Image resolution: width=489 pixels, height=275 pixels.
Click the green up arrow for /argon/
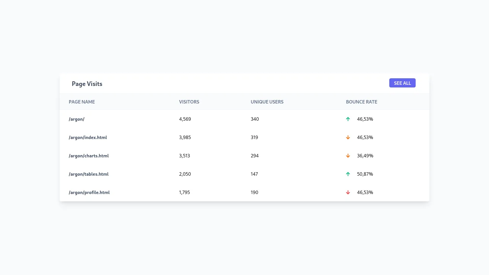click(x=348, y=119)
